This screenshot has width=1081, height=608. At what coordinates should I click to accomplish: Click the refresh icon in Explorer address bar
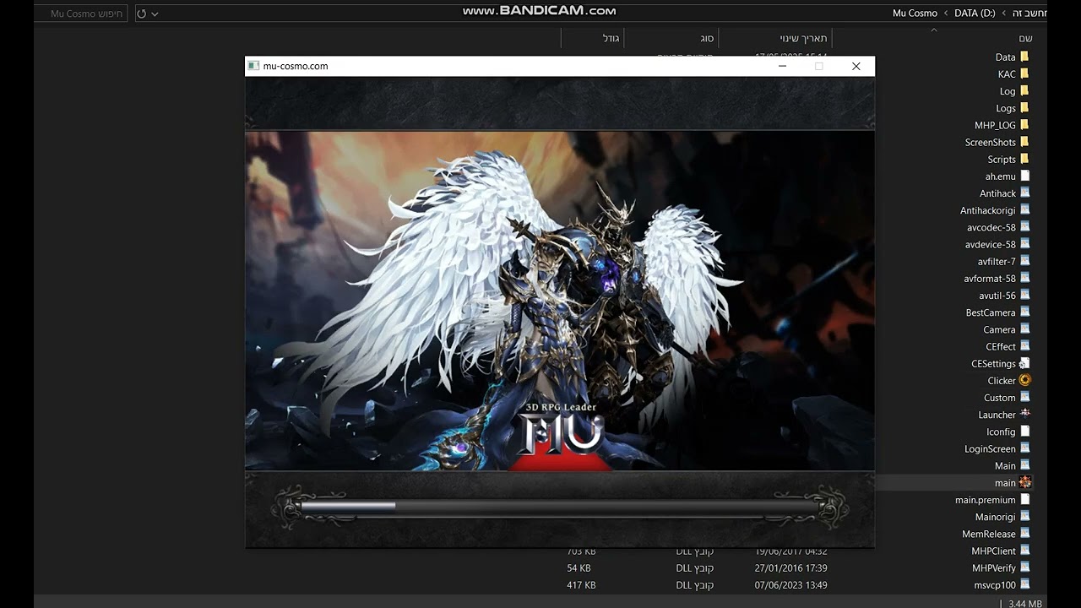[x=141, y=14]
